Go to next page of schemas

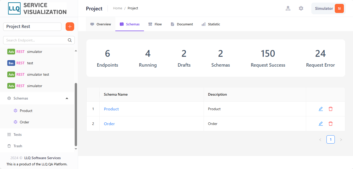coord(341,140)
